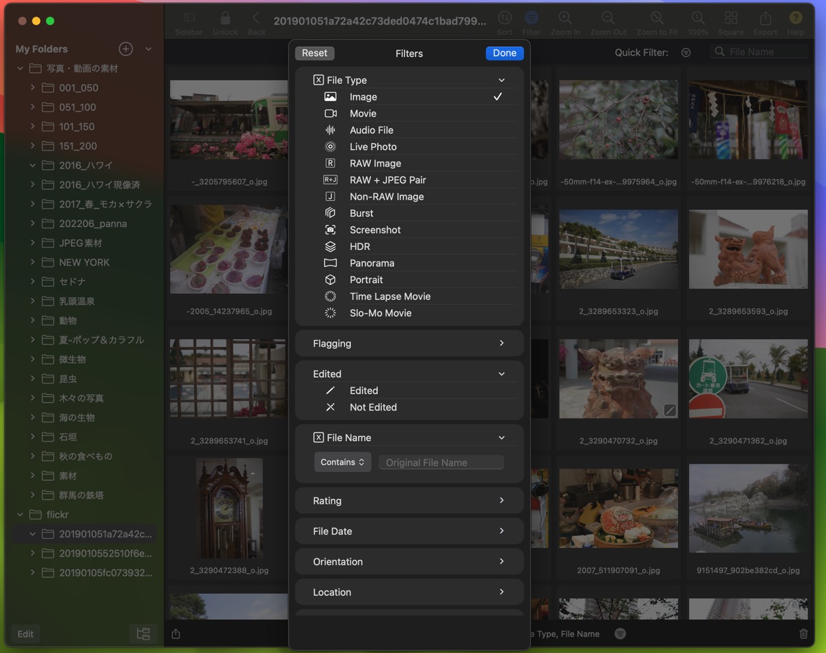Click the Filter toolbar icon

pyautogui.click(x=531, y=19)
